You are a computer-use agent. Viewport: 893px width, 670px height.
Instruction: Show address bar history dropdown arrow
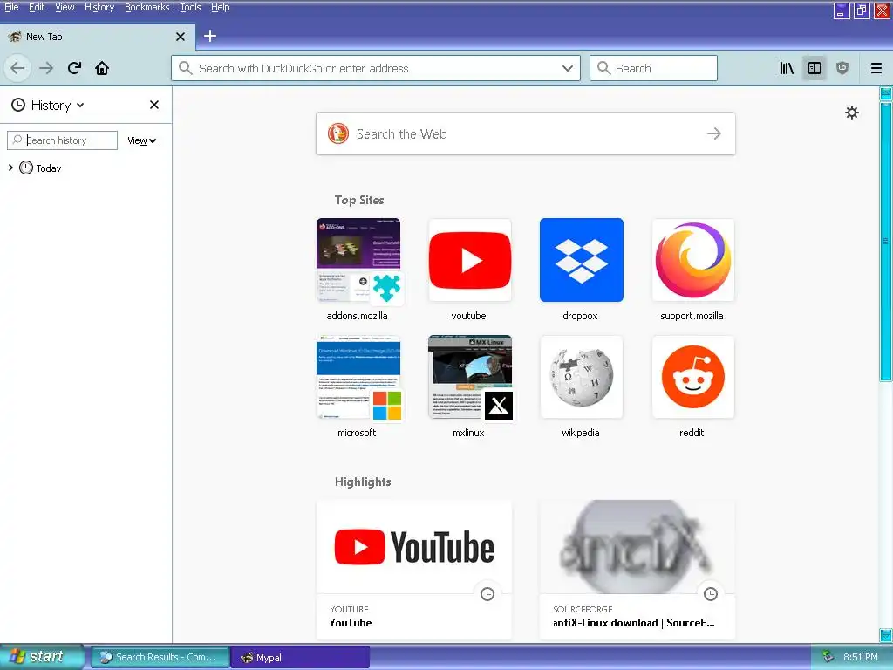[x=567, y=68]
